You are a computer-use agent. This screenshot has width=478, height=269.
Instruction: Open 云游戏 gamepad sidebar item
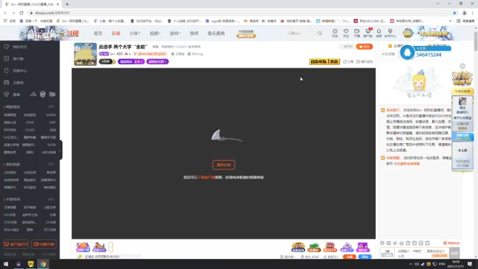tap(14, 82)
